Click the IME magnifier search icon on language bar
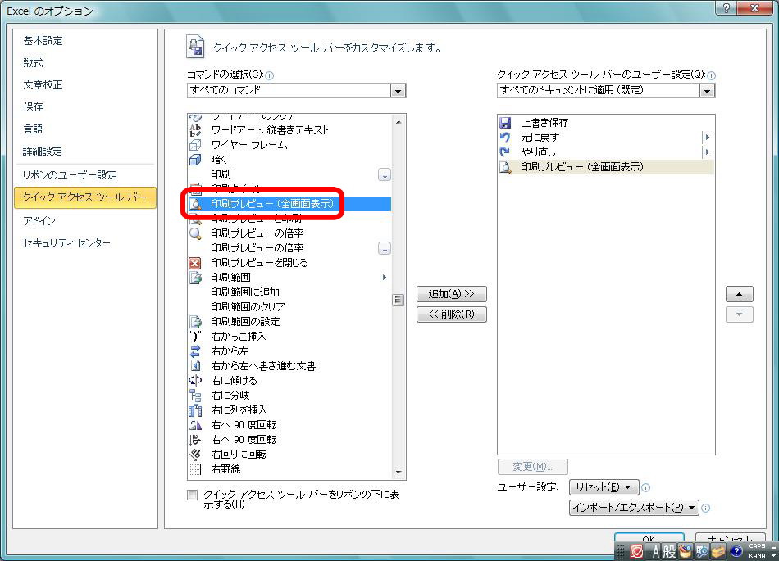This screenshot has width=779, height=561. pos(702,550)
